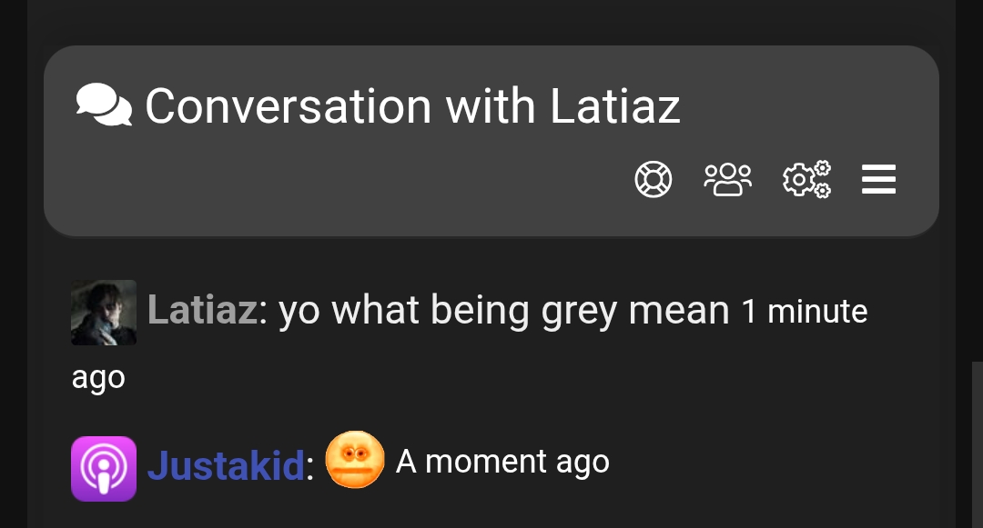Click the lifebuoy help icon

click(654, 180)
